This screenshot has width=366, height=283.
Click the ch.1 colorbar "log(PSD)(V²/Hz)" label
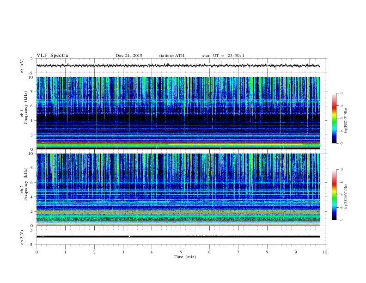coord(346,121)
